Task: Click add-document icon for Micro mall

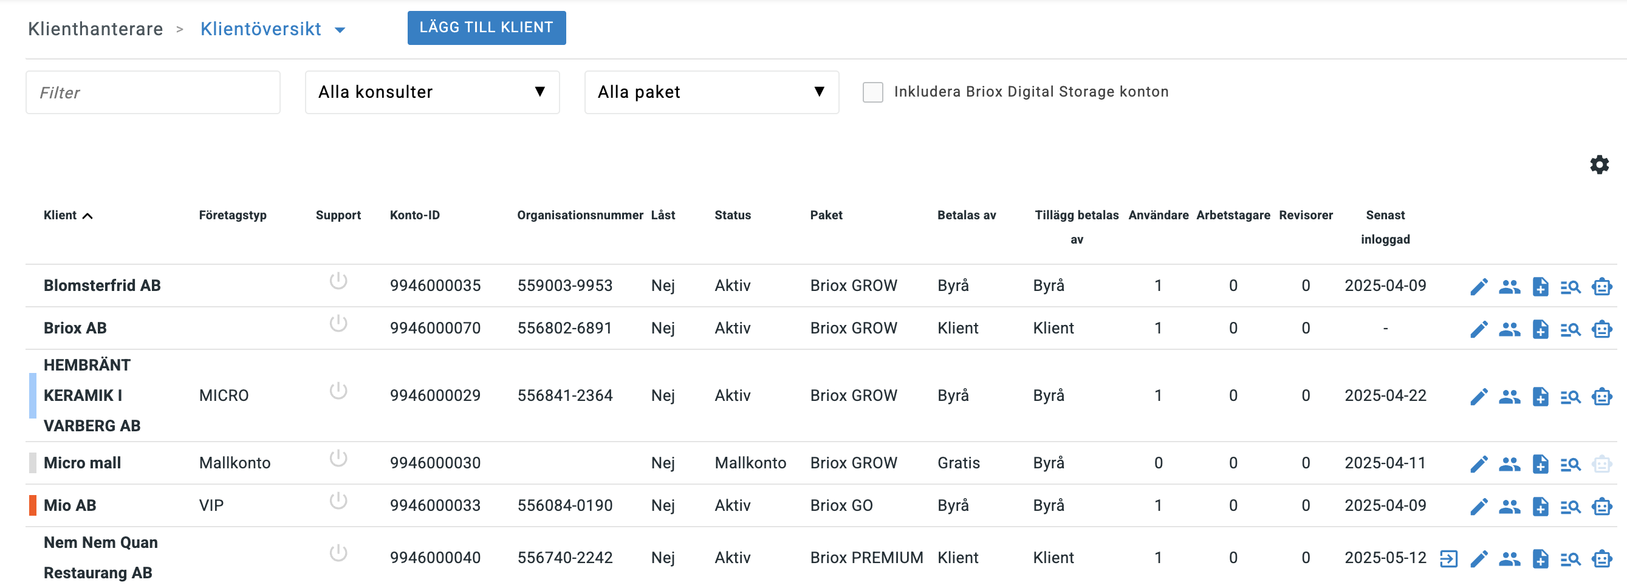Action: pos(1540,465)
